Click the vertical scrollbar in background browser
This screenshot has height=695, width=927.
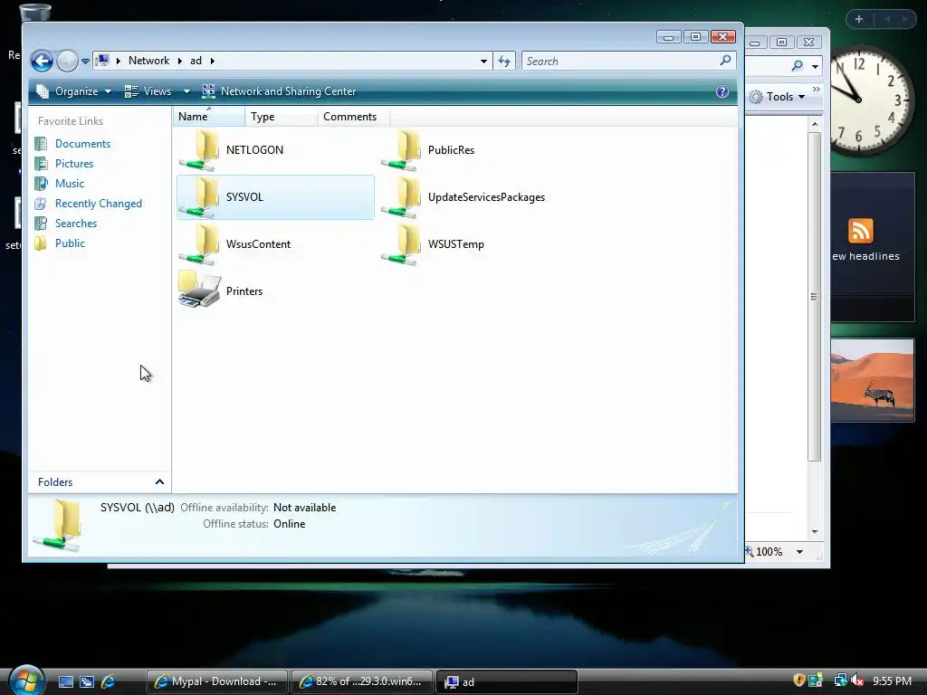815,296
